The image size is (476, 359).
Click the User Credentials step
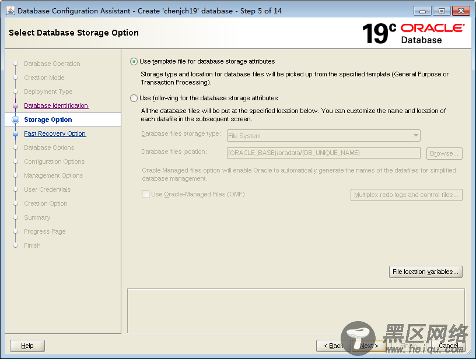click(x=47, y=189)
